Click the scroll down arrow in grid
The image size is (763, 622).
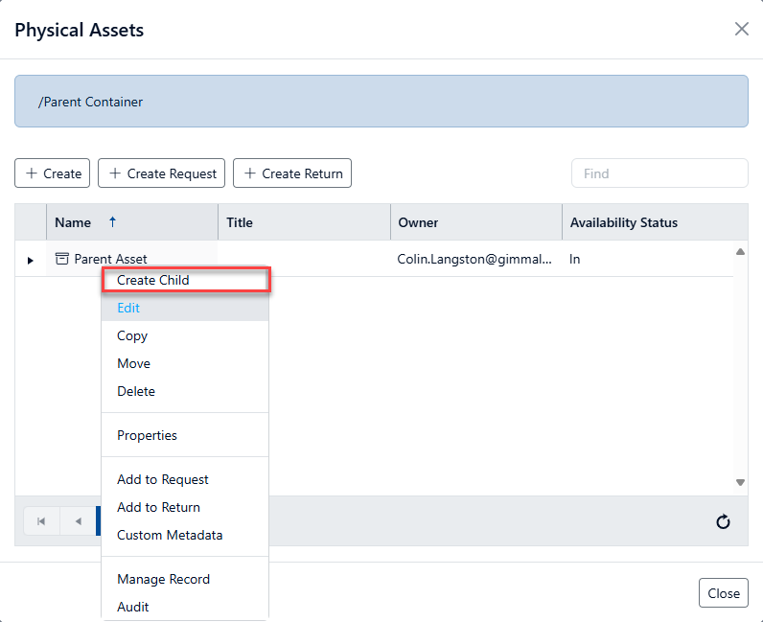pyautogui.click(x=740, y=482)
